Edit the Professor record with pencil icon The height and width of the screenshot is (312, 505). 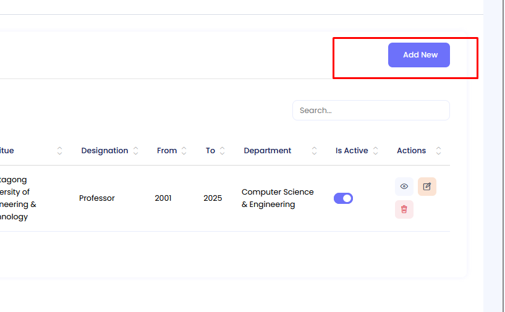click(x=426, y=187)
